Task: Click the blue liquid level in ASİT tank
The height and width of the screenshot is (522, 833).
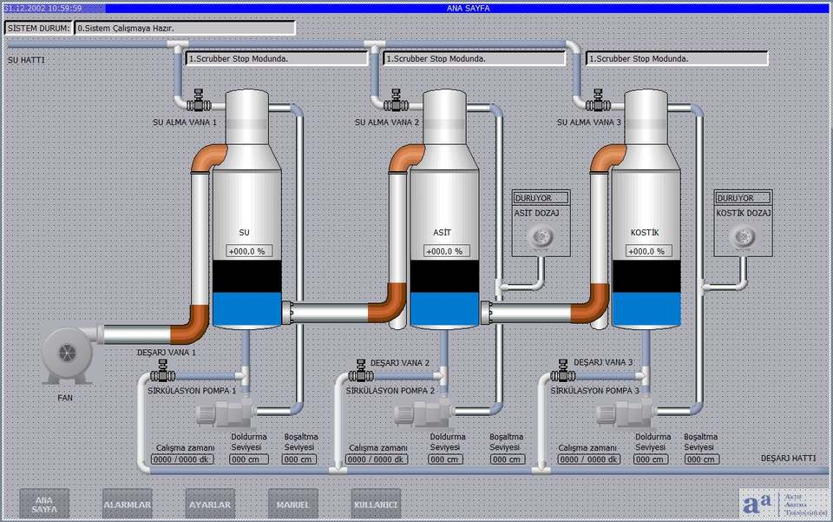Action: point(444,308)
